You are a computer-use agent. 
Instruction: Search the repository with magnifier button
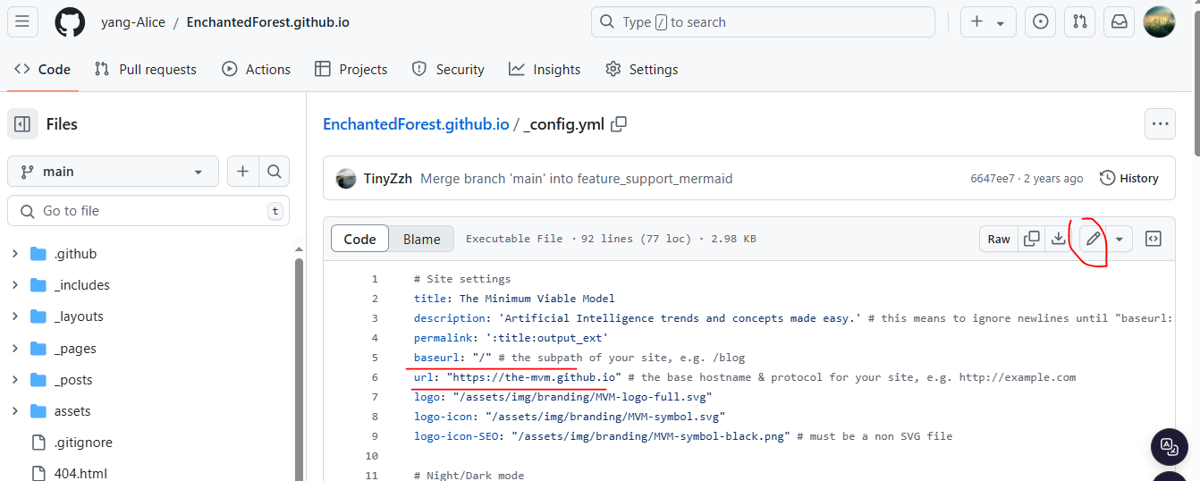pyautogui.click(x=274, y=172)
